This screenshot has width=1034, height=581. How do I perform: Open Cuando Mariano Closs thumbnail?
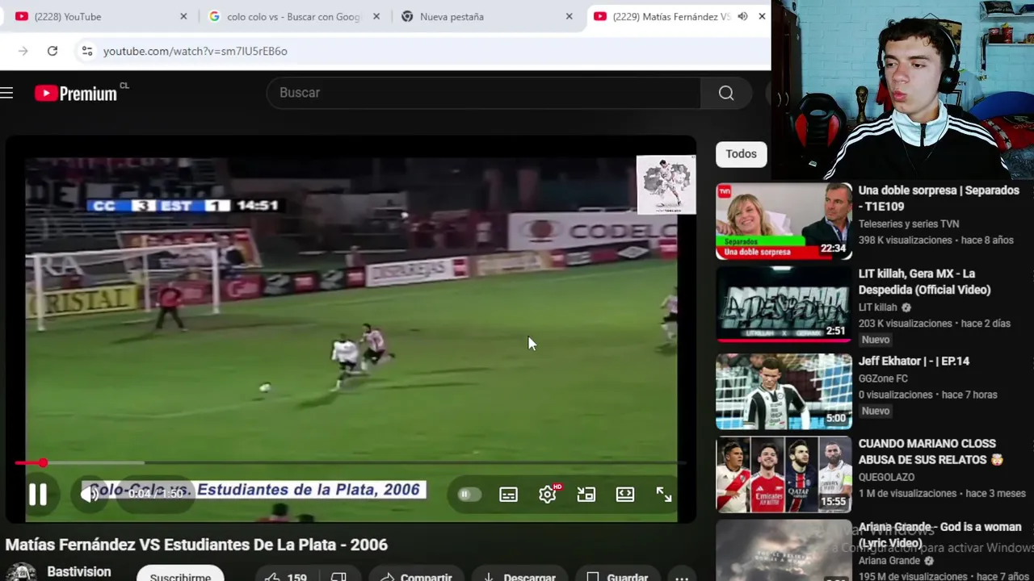click(784, 474)
